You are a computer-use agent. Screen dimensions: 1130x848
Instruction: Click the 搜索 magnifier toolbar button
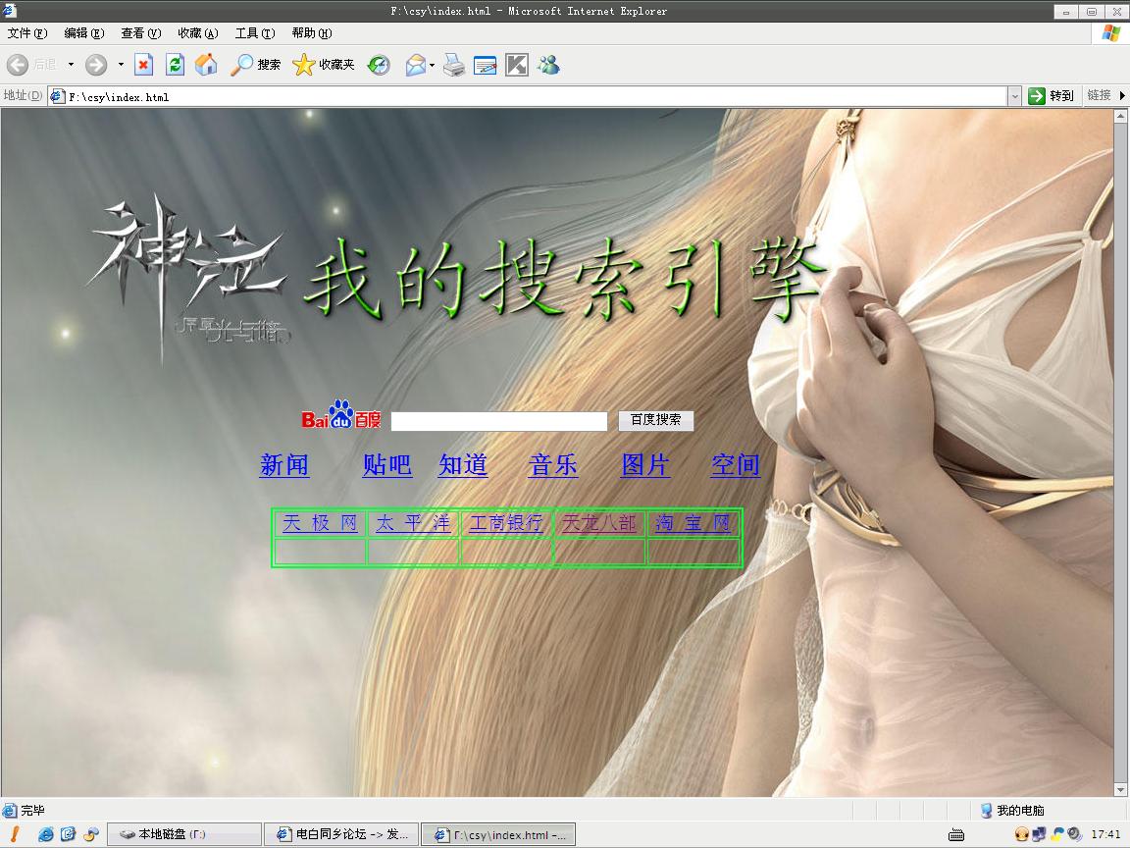pyautogui.click(x=256, y=65)
